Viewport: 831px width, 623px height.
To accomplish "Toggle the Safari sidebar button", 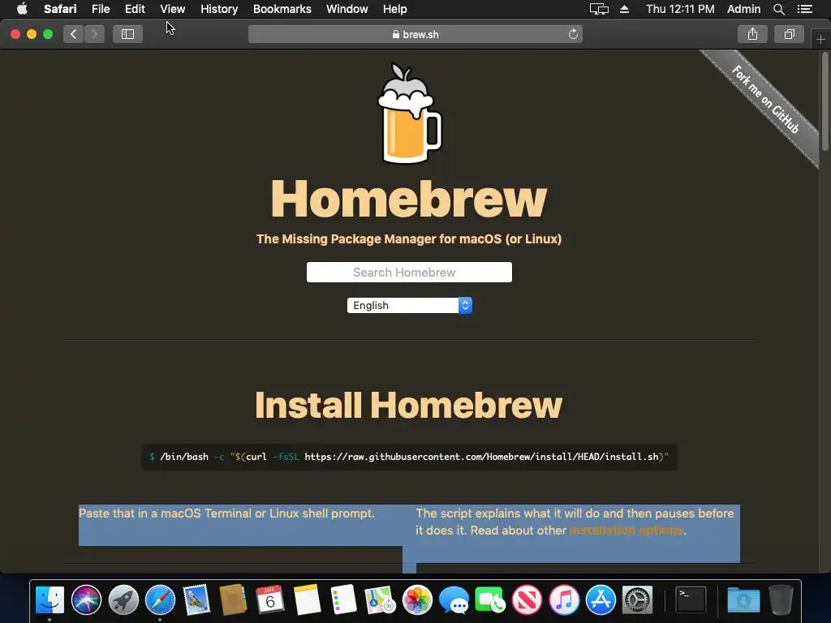I will (127, 34).
